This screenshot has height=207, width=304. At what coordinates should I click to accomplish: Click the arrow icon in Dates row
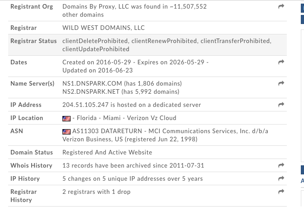(281, 62)
